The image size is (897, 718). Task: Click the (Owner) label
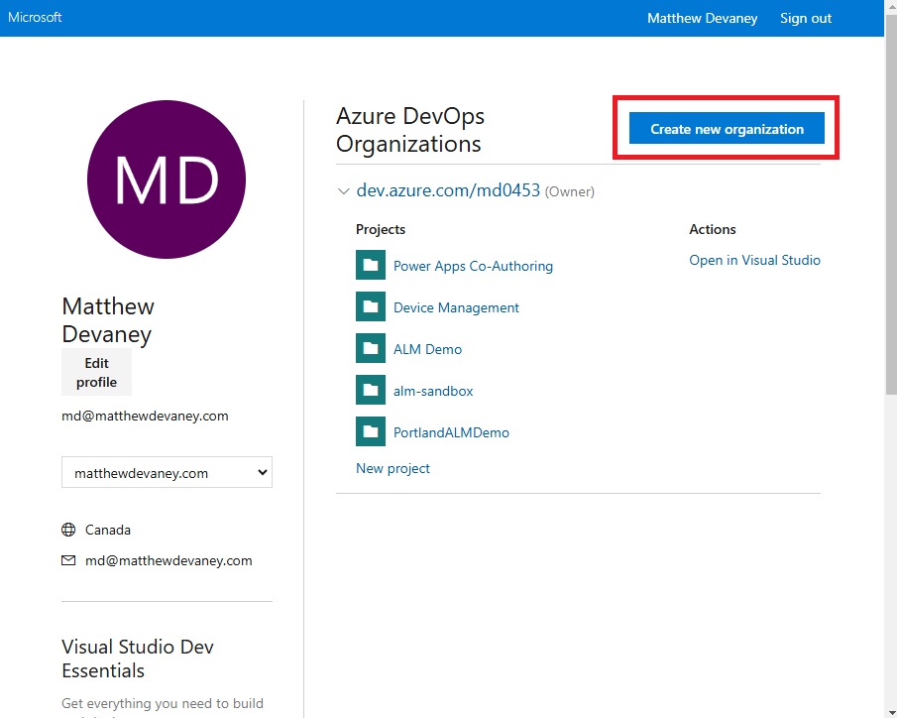pyautogui.click(x=569, y=191)
